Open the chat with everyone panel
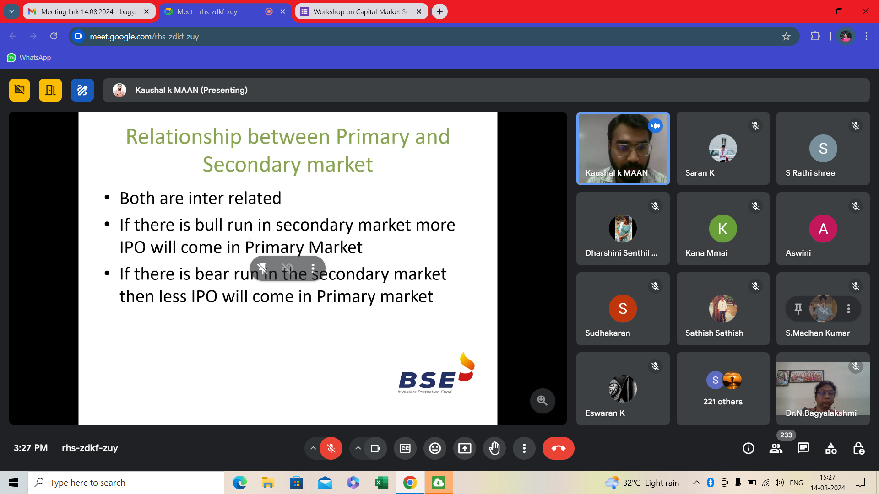 (803, 448)
